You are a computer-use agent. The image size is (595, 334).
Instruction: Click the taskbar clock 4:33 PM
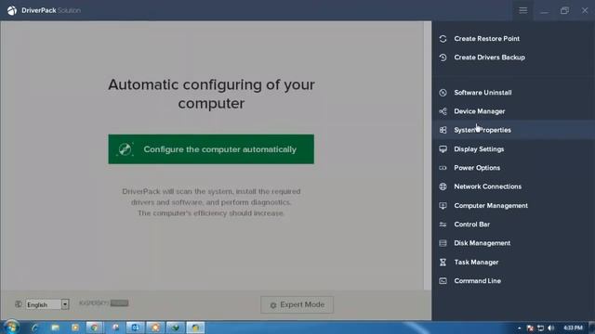(573, 328)
